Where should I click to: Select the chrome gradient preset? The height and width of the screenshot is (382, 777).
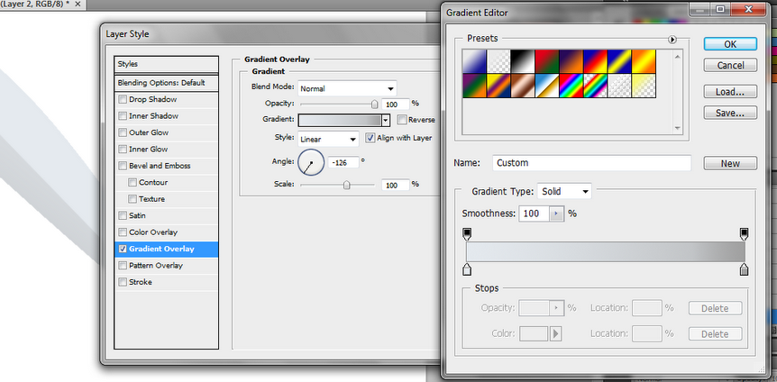pos(547,86)
